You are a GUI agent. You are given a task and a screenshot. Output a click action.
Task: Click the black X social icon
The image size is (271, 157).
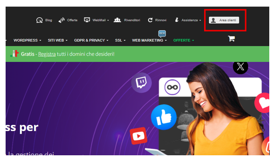coord(240,67)
